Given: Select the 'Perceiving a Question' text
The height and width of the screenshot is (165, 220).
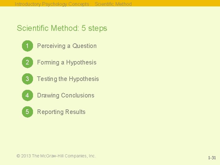Looking at the screenshot, I should (x=67, y=46).
